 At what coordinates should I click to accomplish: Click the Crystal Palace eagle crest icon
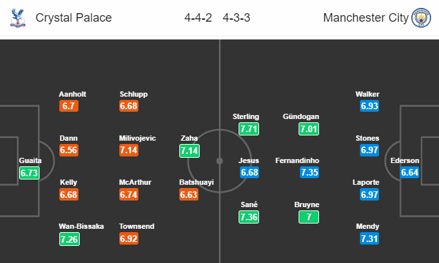point(18,18)
